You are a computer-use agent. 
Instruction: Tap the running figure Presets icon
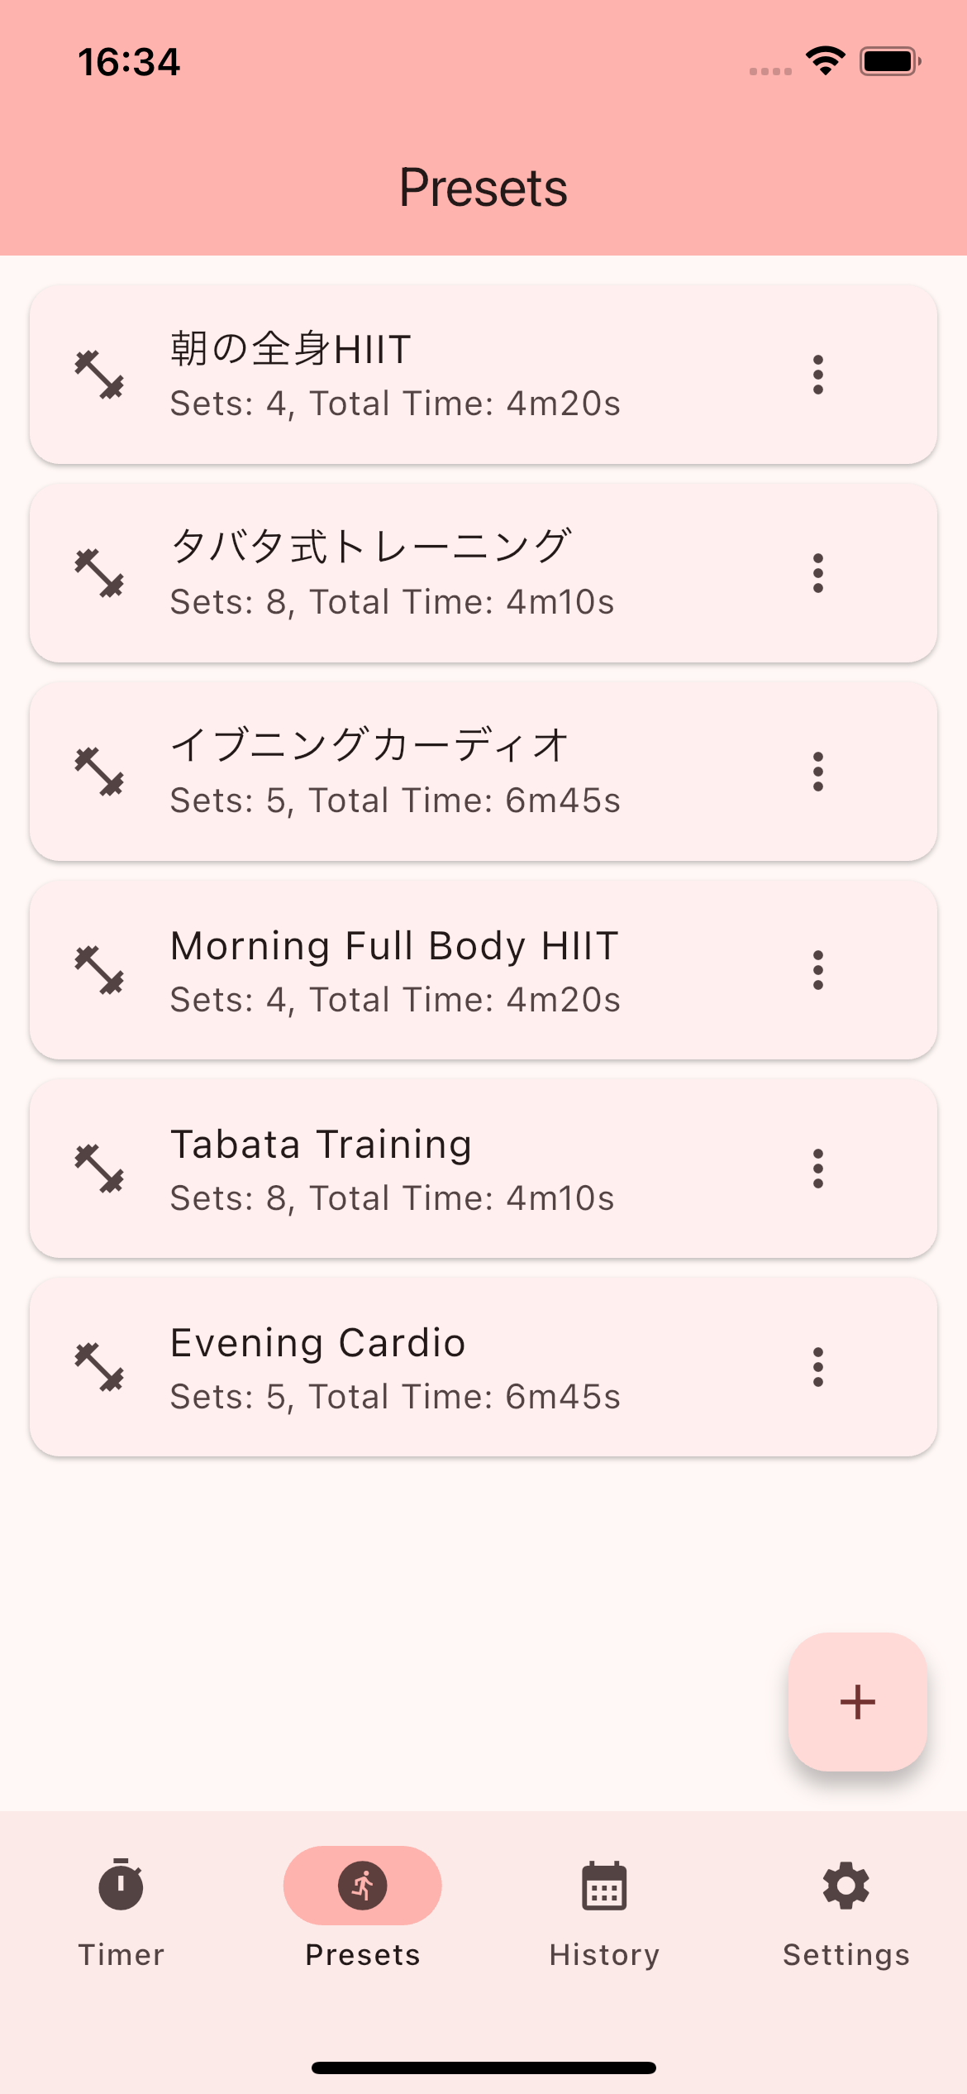click(x=363, y=1886)
